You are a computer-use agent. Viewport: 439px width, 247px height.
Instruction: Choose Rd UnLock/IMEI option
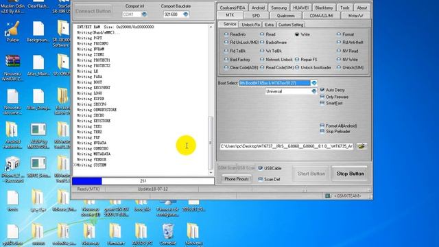(241, 43)
